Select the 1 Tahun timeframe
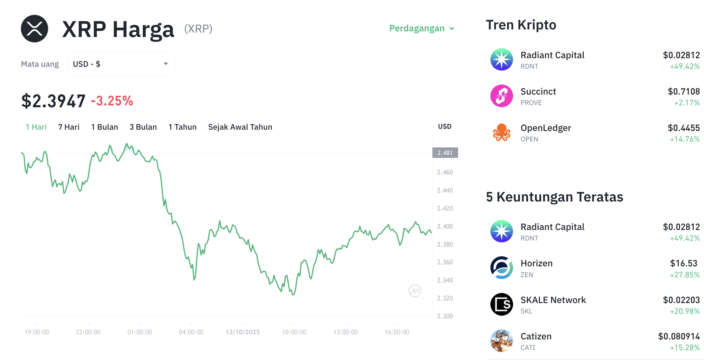Image resolution: width=704 pixels, height=360 pixels. pyautogui.click(x=182, y=127)
